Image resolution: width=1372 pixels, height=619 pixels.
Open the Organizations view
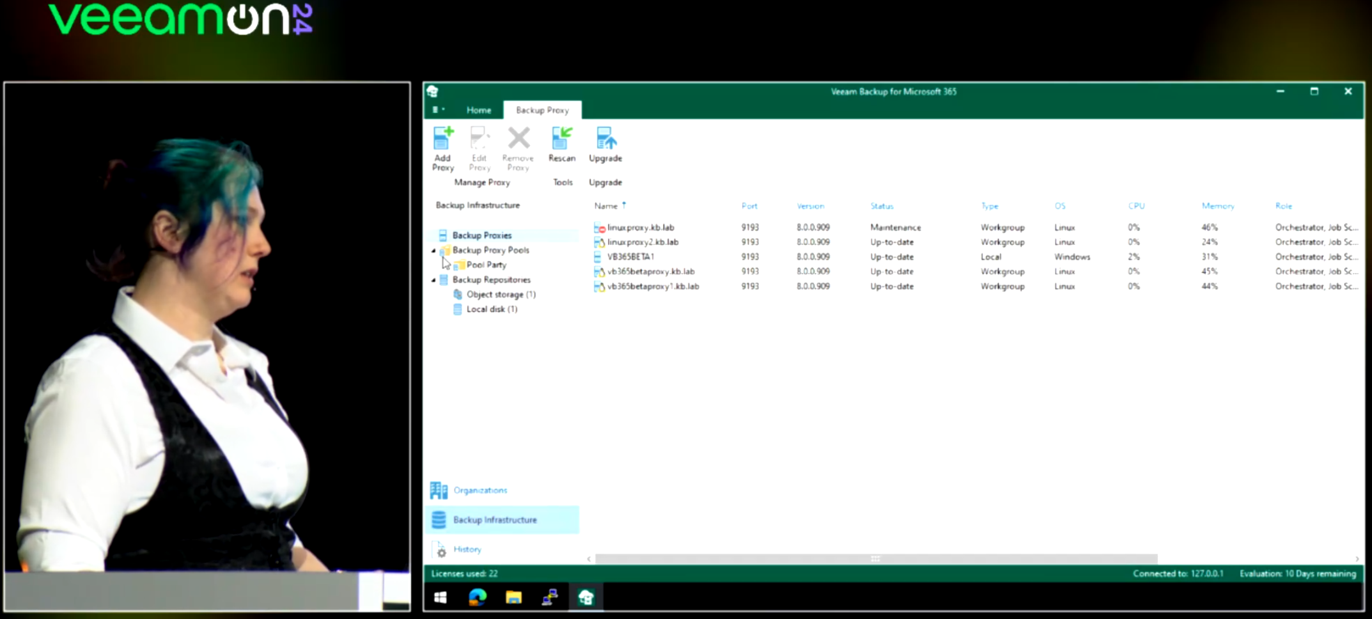502,490
